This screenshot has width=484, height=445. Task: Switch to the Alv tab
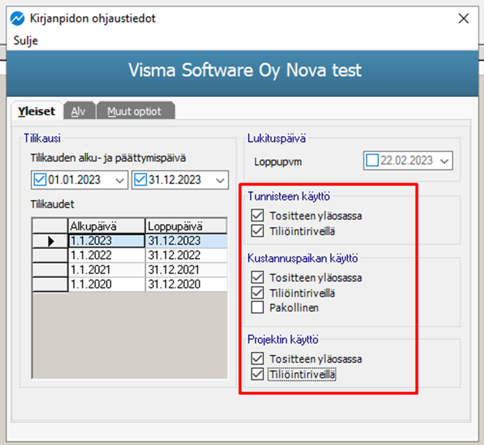pos(79,111)
